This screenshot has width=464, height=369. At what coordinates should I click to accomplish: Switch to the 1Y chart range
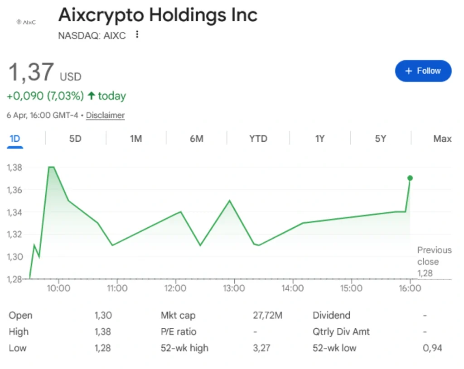(x=320, y=139)
